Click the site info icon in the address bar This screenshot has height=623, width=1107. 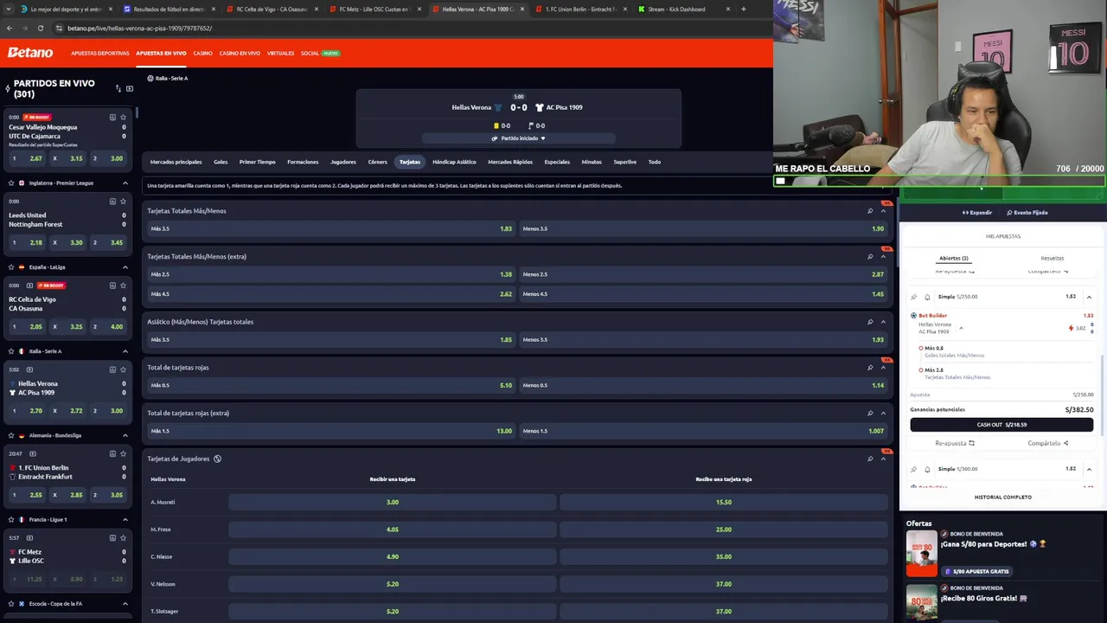point(59,28)
